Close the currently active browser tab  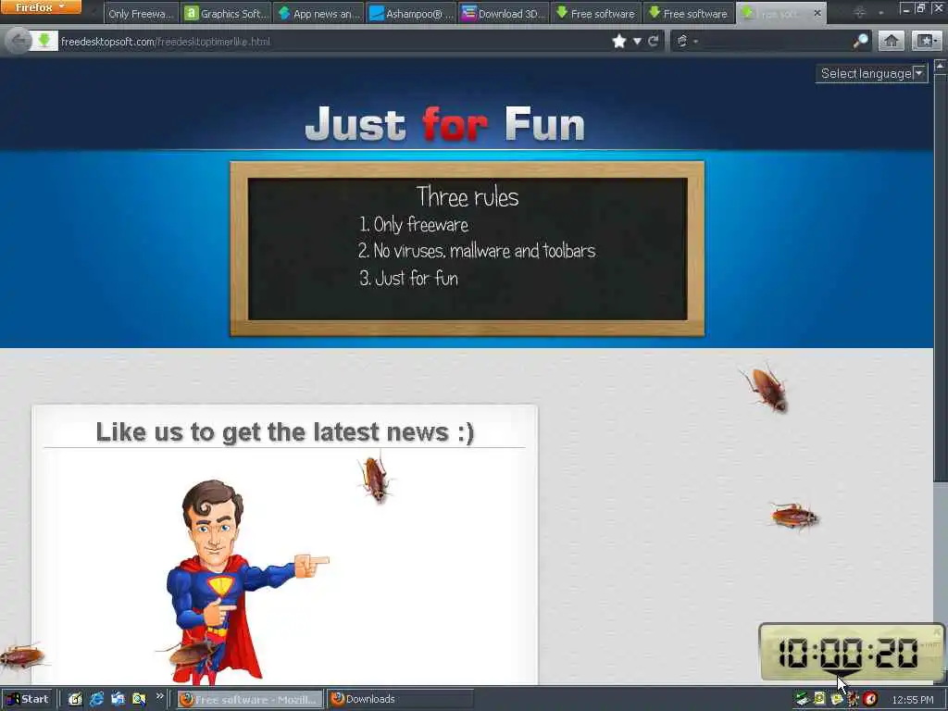817,13
